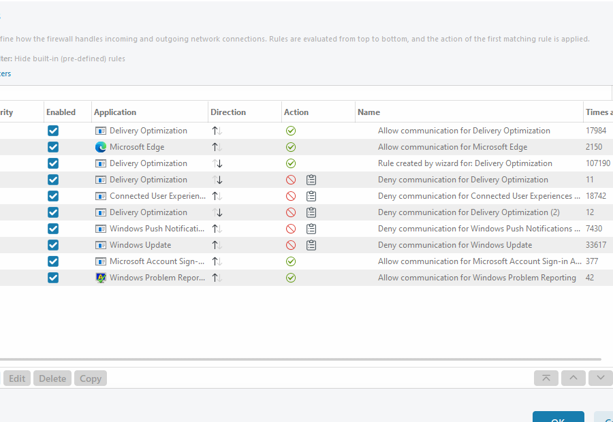Click direction arrows for Rule created by wizard
This screenshot has height=422, width=613.
[217, 163]
